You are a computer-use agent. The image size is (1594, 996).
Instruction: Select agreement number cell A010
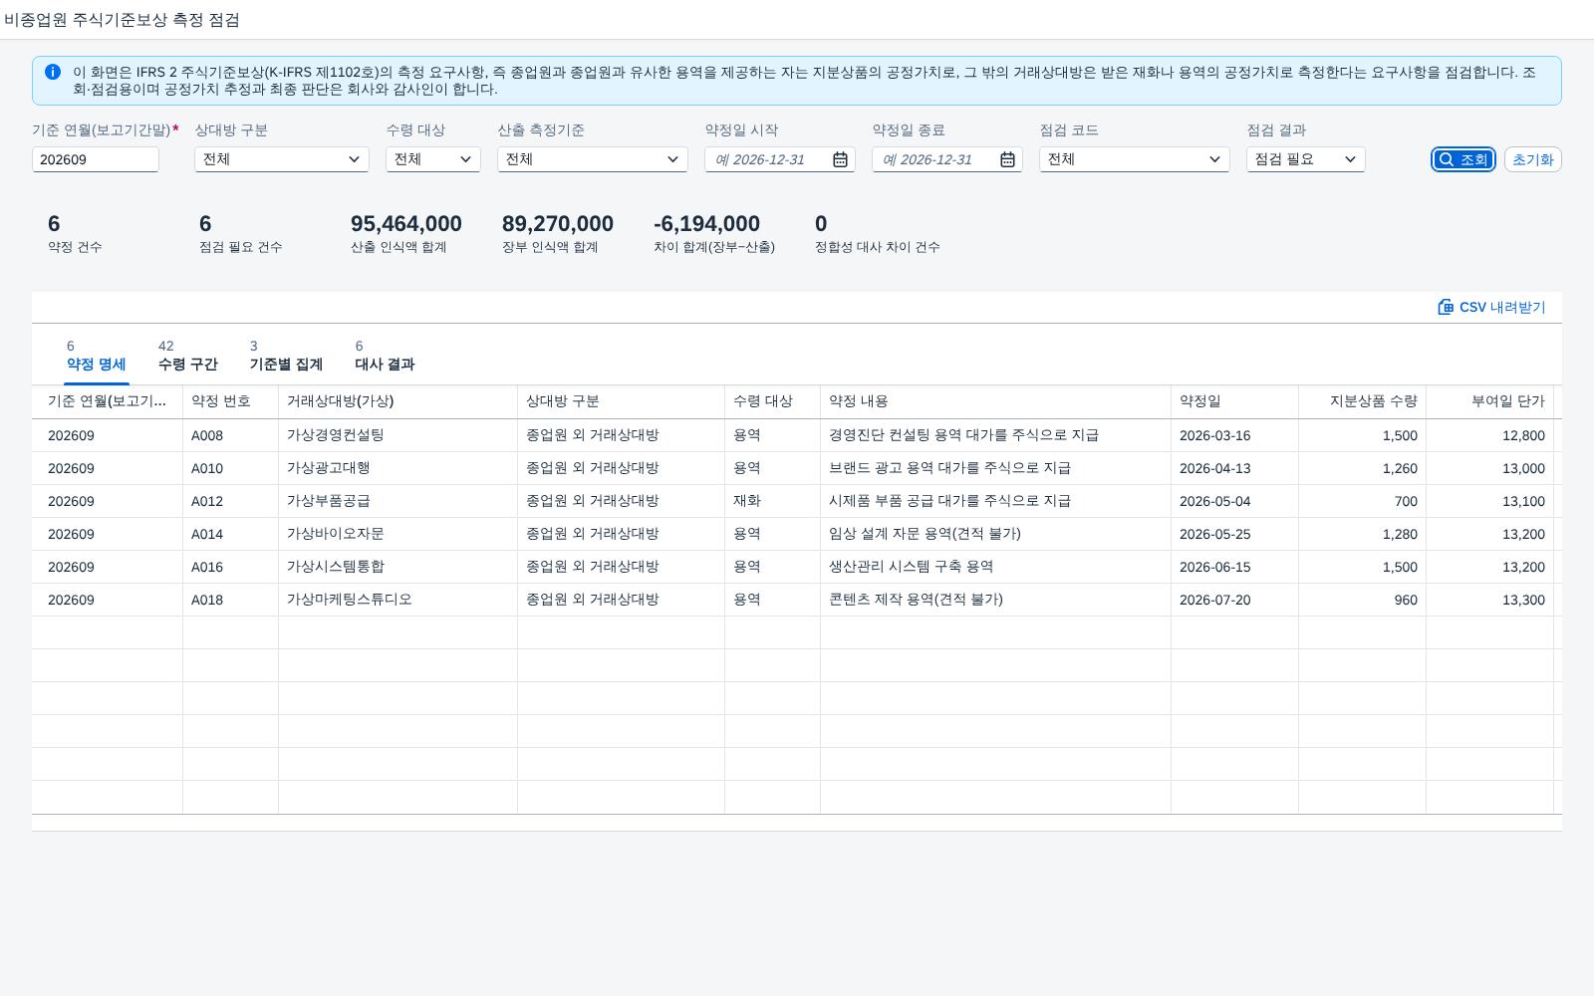tap(230, 468)
